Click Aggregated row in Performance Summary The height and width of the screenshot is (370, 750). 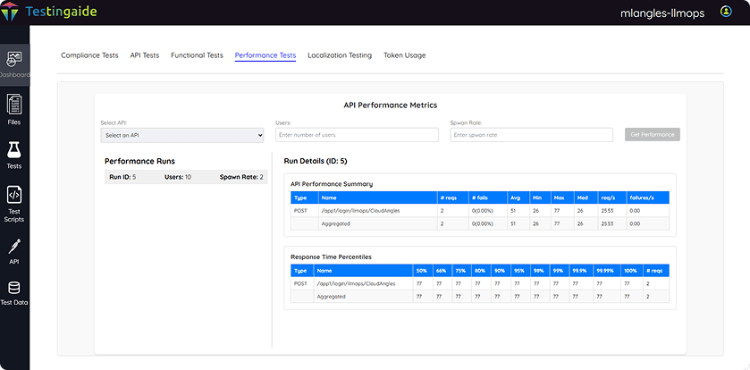(x=480, y=223)
